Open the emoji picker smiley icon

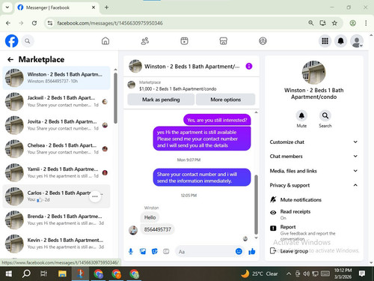point(239,251)
